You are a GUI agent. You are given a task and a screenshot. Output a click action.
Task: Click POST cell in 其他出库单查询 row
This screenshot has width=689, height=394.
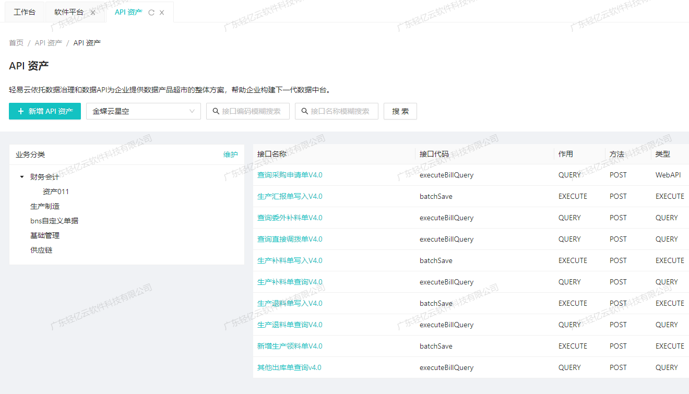pos(618,367)
